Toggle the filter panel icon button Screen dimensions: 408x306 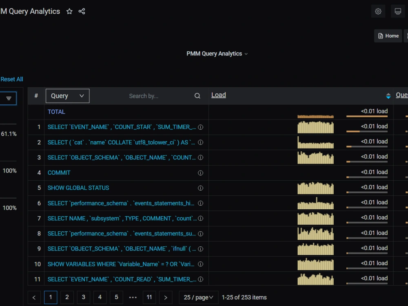click(8, 98)
